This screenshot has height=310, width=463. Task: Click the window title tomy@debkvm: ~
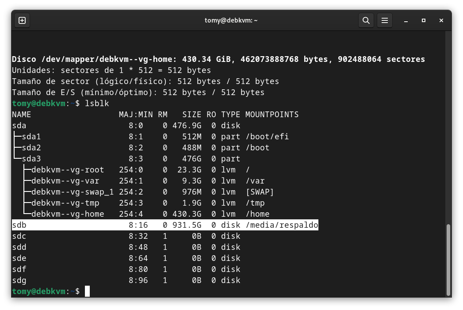coord(231,20)
